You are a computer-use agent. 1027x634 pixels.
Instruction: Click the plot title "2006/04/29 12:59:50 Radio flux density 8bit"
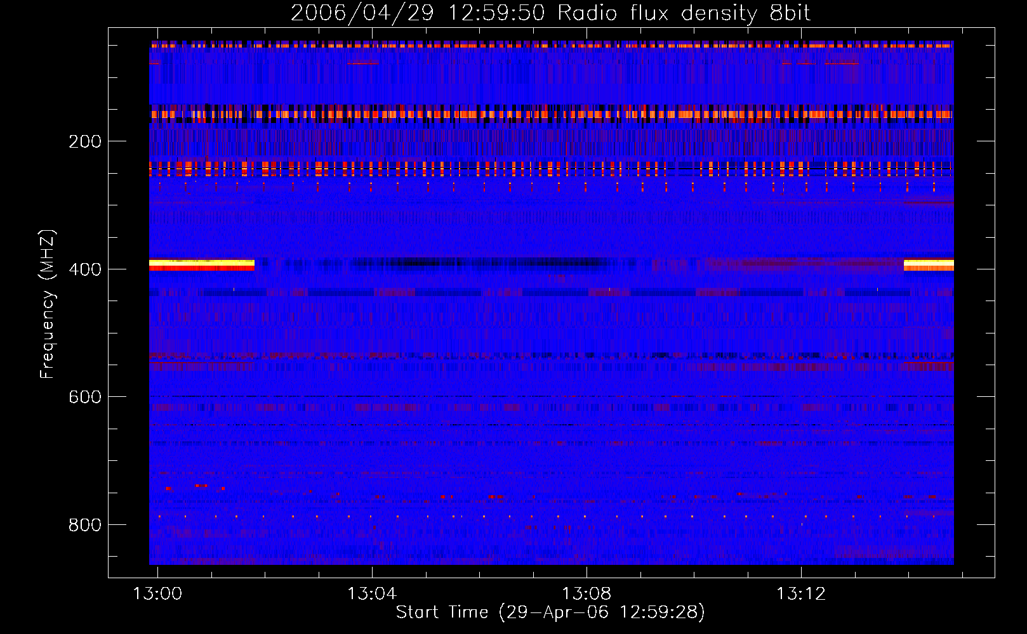(x=550, y=13)
